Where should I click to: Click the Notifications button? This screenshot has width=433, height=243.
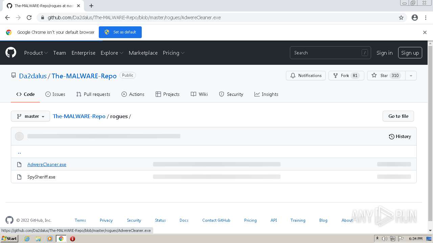306,76
